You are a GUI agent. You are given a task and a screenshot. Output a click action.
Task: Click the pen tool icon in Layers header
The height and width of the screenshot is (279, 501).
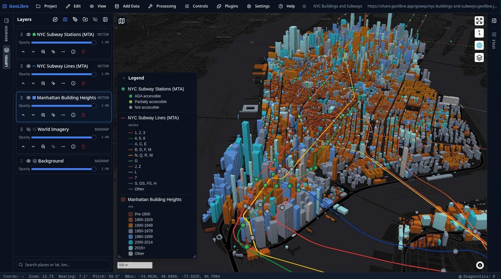point(75,19)
